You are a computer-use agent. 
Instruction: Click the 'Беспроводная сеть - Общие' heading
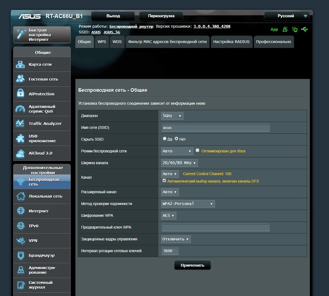(x=113, y=90)
